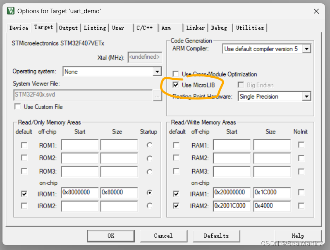Image resolution: width=330 pixels, height=250 pixels.
Task: Click the System Viewer File field
Action: (x=83, y=95)
